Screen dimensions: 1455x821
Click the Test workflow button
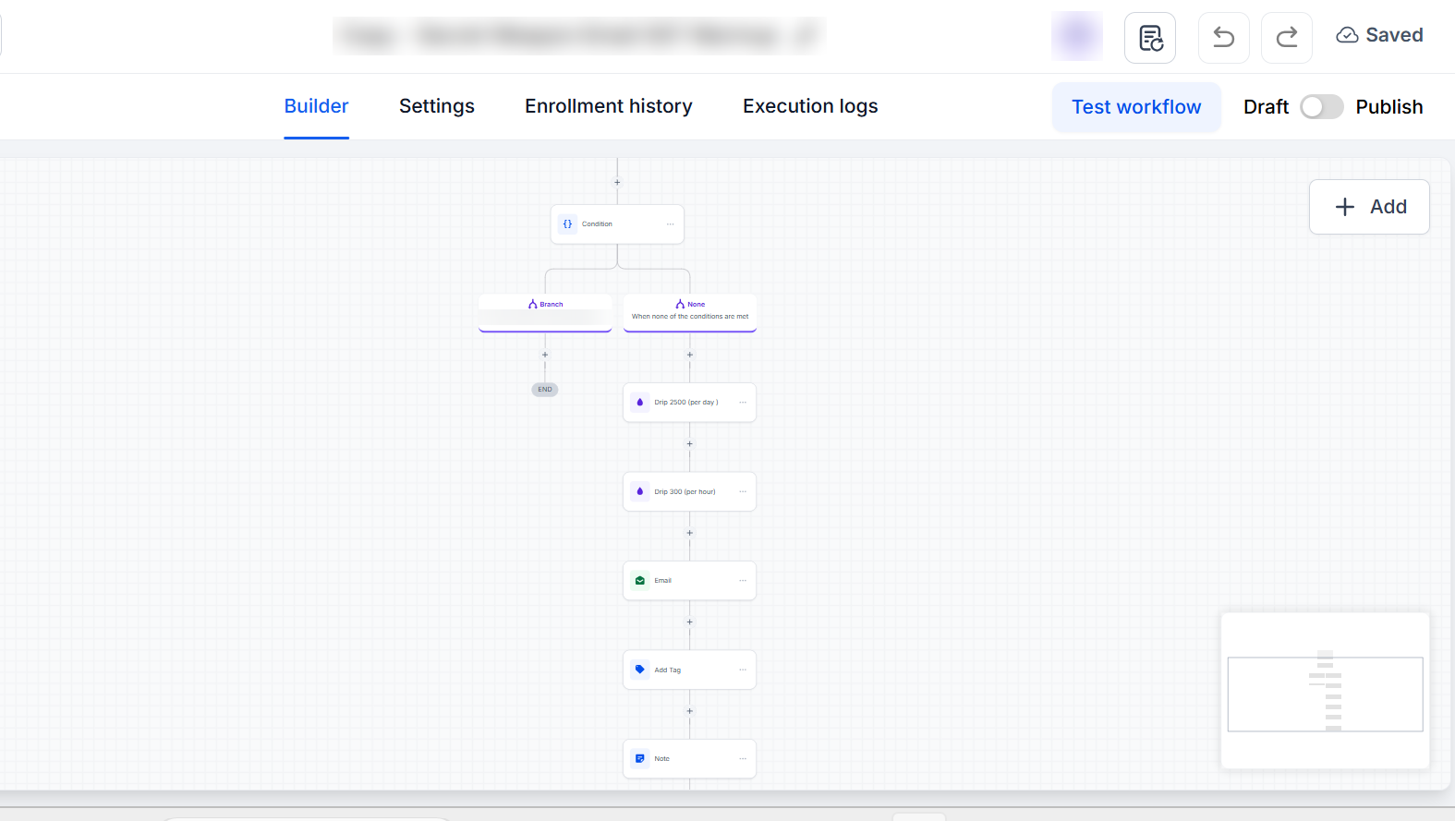(x=1136, y=107)
